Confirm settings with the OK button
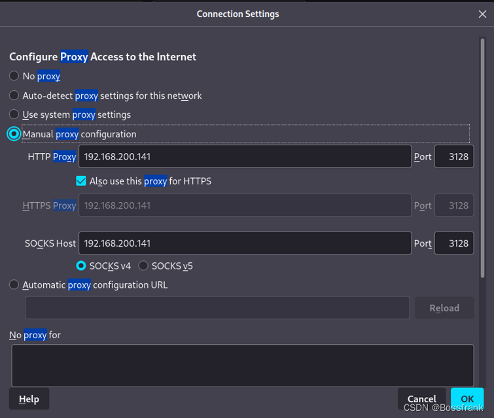Viewport: 494px width, 418px height. [467, 399]
